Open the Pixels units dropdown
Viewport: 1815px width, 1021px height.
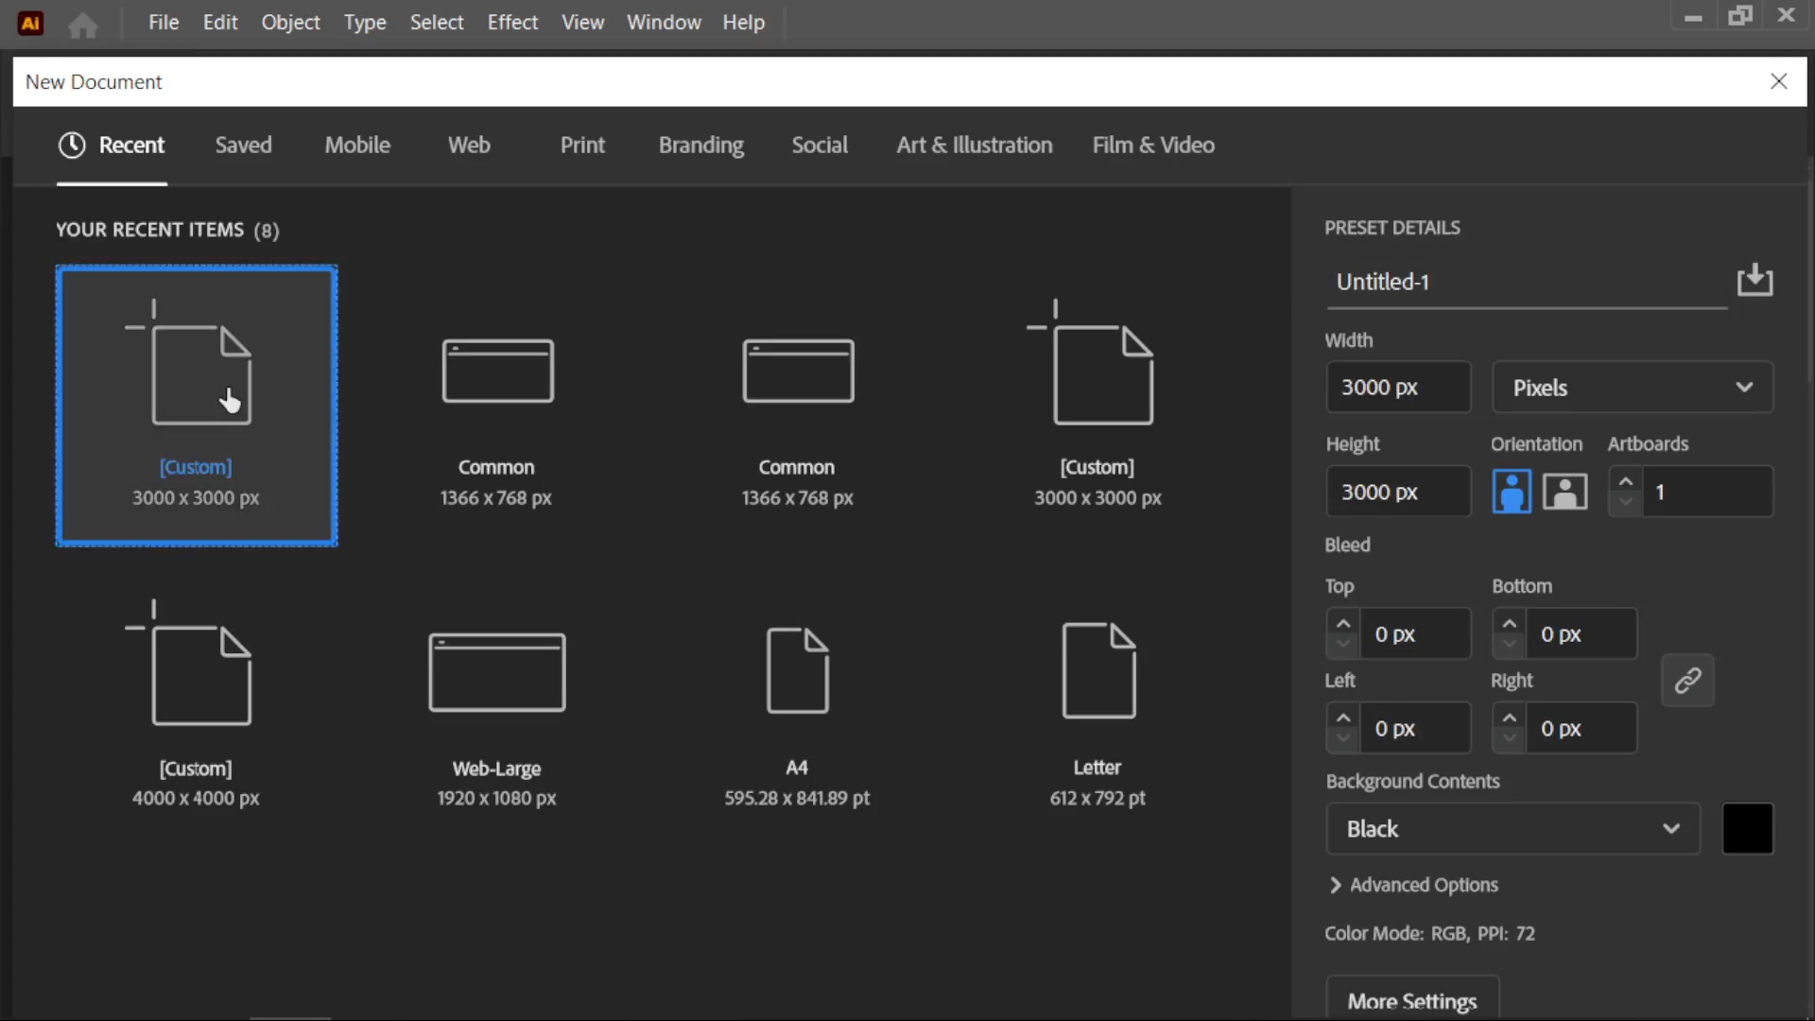tap(1633, 388)
